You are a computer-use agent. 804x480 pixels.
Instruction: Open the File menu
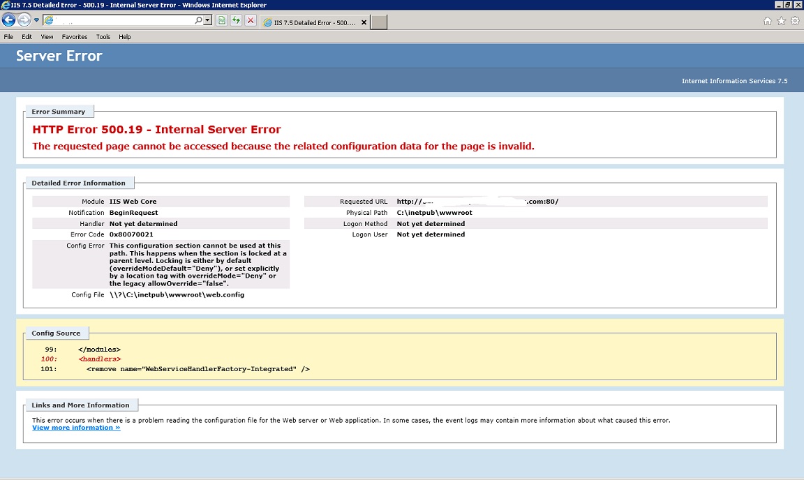(x=8, y=37)
